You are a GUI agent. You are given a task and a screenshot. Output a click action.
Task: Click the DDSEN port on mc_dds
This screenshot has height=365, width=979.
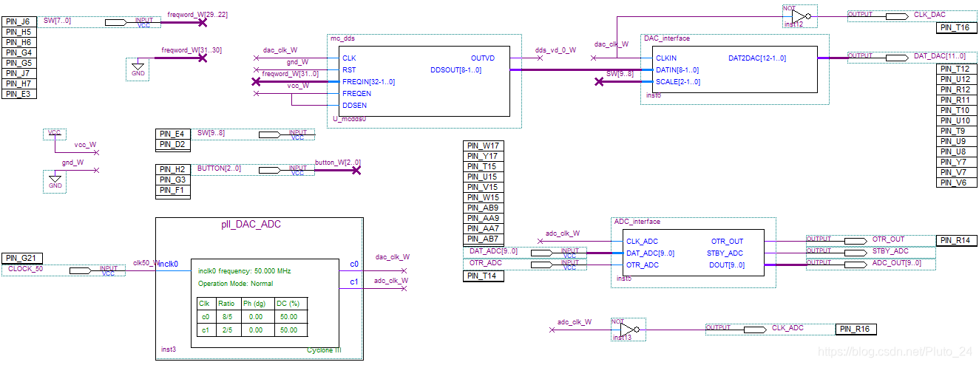[356, 106]
